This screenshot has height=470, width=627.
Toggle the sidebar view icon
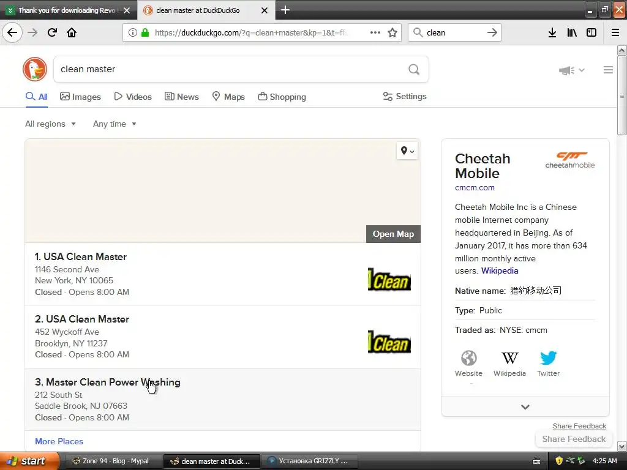(591, 32)
